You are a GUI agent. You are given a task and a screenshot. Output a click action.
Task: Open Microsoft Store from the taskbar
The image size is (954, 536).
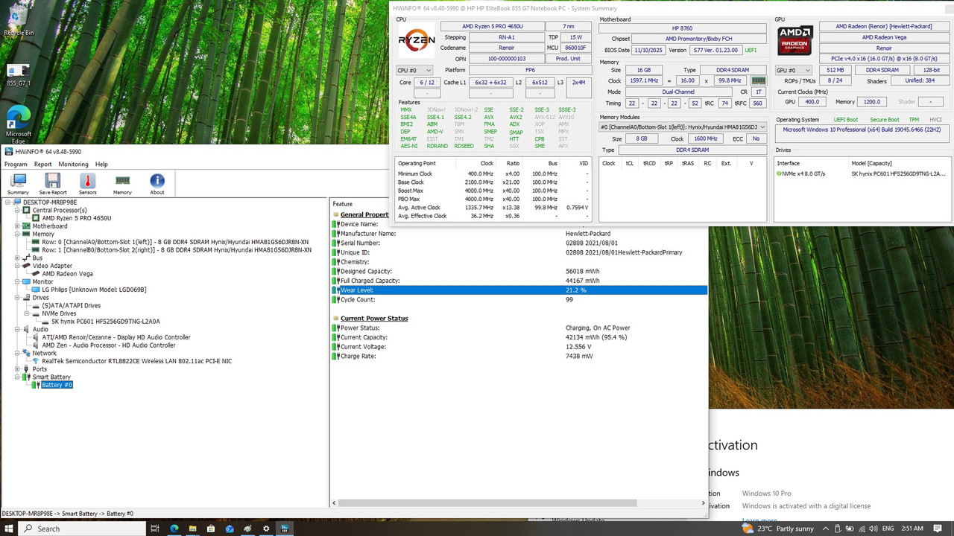[x=212, y=529]
